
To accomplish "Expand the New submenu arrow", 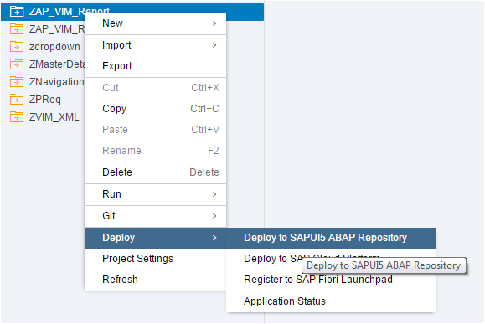I will click(x=214, y=23).
